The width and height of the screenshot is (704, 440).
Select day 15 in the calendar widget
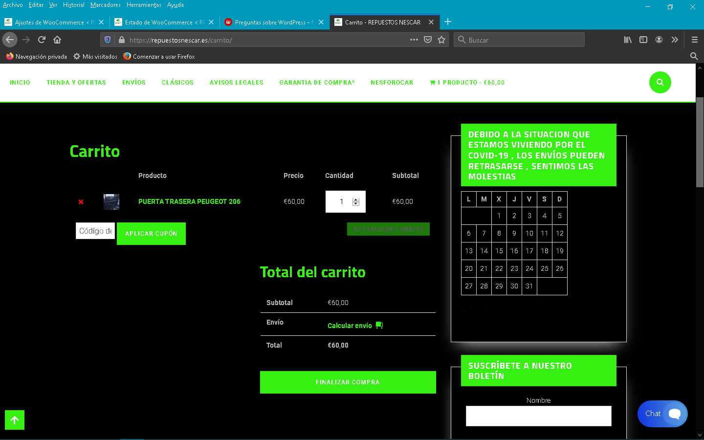tap(499, 251)
